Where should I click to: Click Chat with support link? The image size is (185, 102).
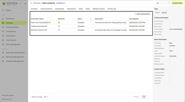click(8, 95)
